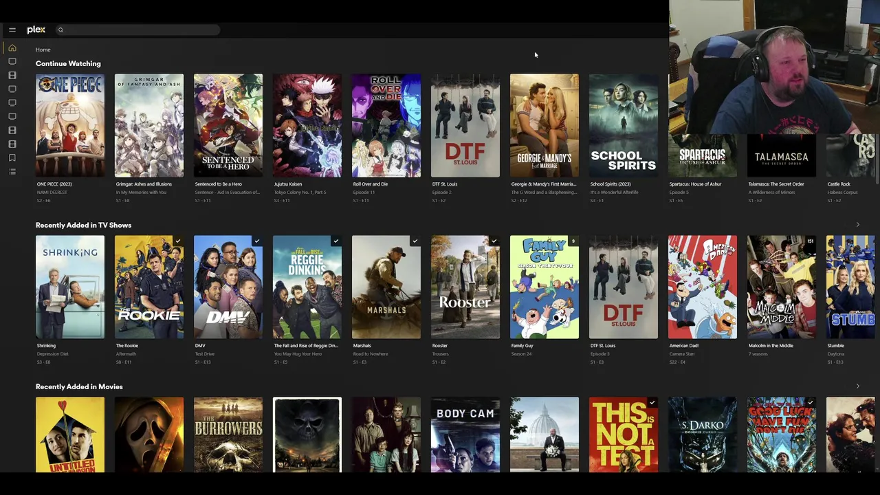
Task: Click the unplayed count badge on Family Guy
Action: (x=573, y=241)
